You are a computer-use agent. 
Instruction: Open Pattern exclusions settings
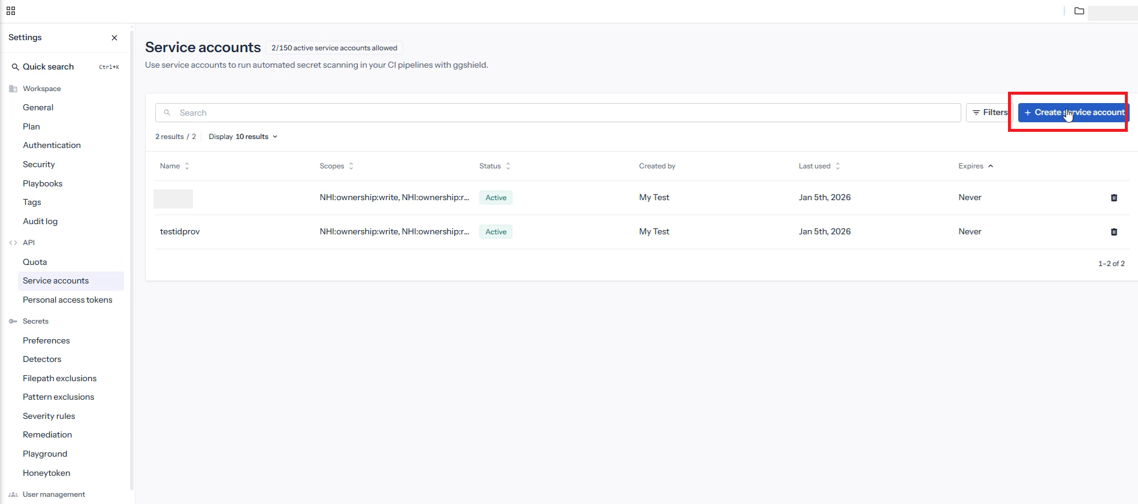pyautogui.click(x=58, y=397)
